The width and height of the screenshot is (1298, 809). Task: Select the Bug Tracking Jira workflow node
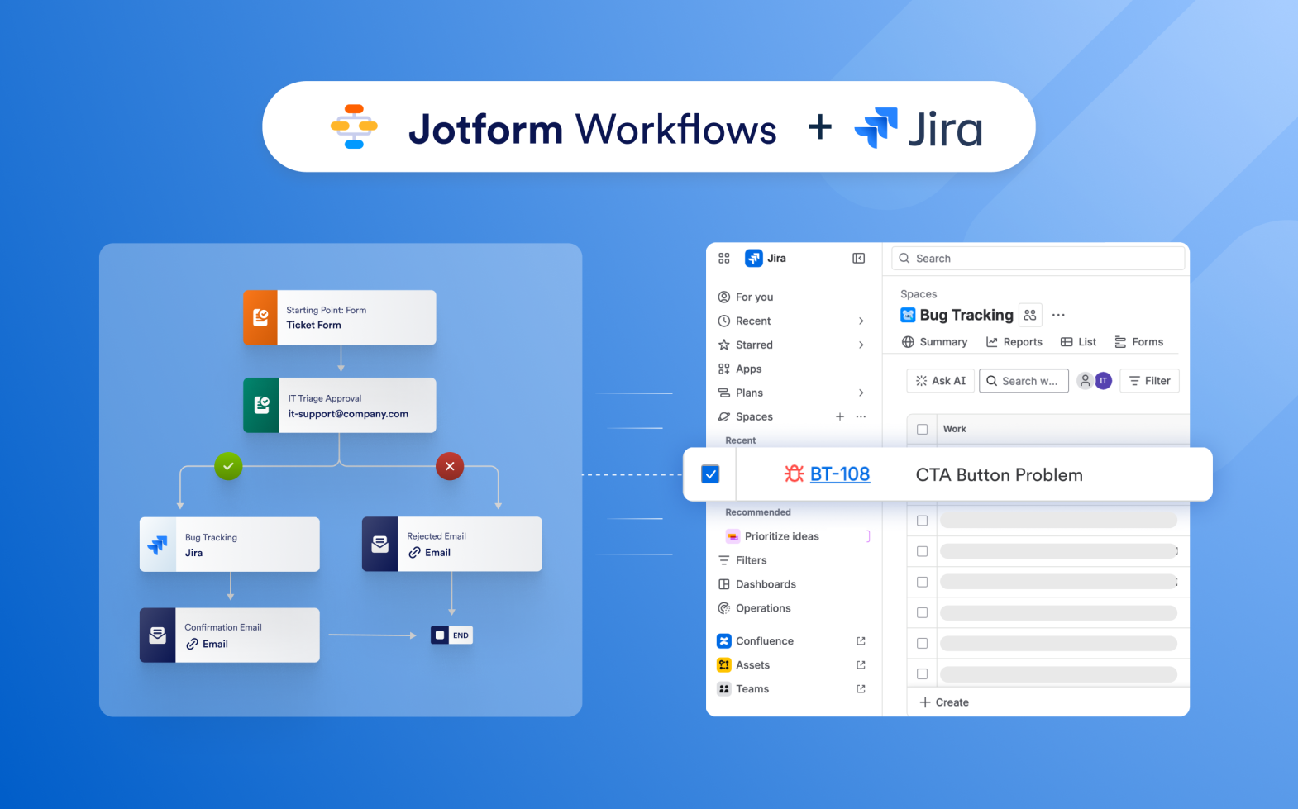[230, 545]
